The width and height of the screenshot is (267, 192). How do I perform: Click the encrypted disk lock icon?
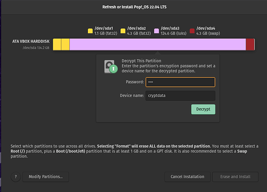click(x=111, y=66)
